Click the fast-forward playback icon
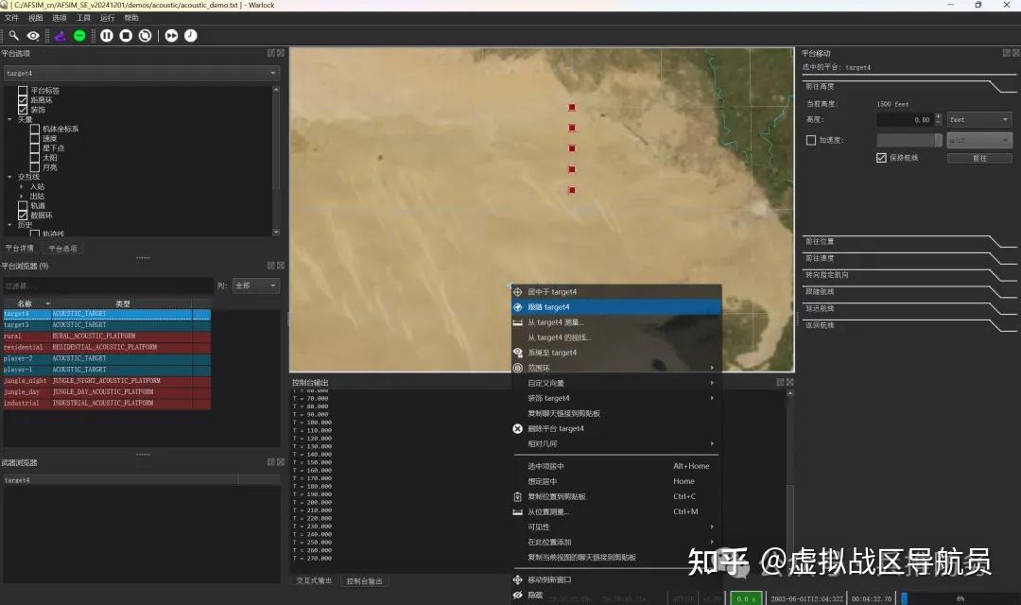This screenshot has width=1021, height=605. click(172, 35)
